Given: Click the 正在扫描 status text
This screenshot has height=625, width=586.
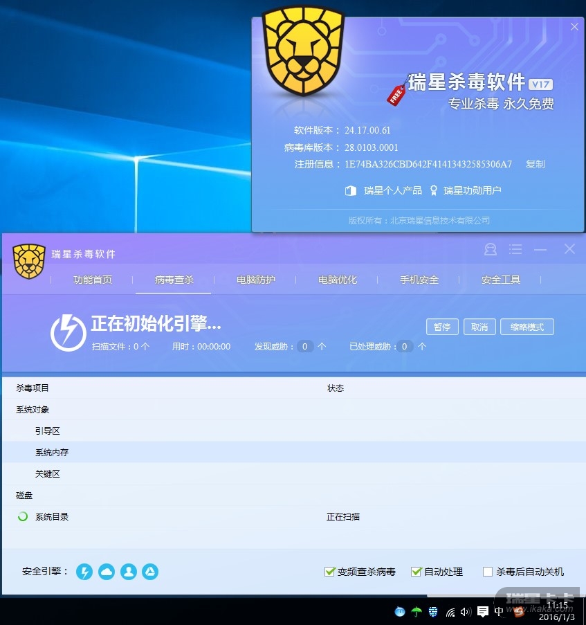Looking at the screenshot, I should [x=343, y=516].
